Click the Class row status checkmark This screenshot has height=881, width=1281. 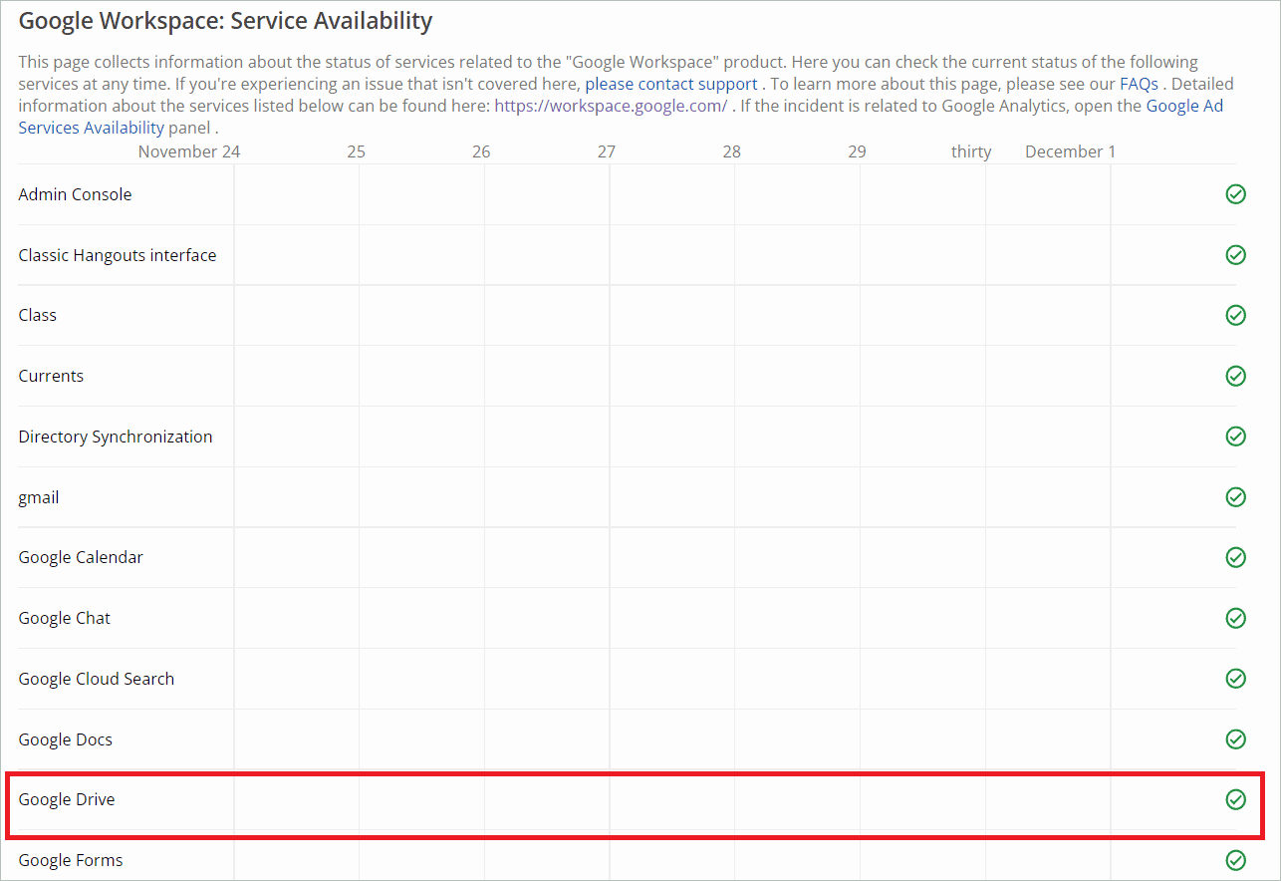(1235, 315)
